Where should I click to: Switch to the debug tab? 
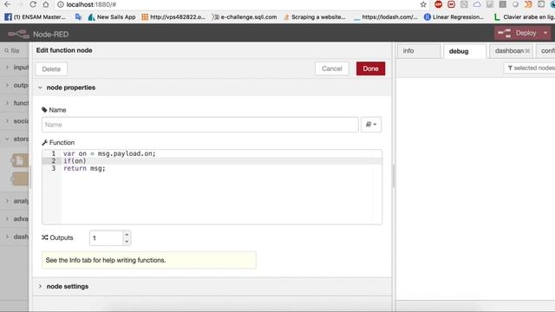tap(465, 51)
